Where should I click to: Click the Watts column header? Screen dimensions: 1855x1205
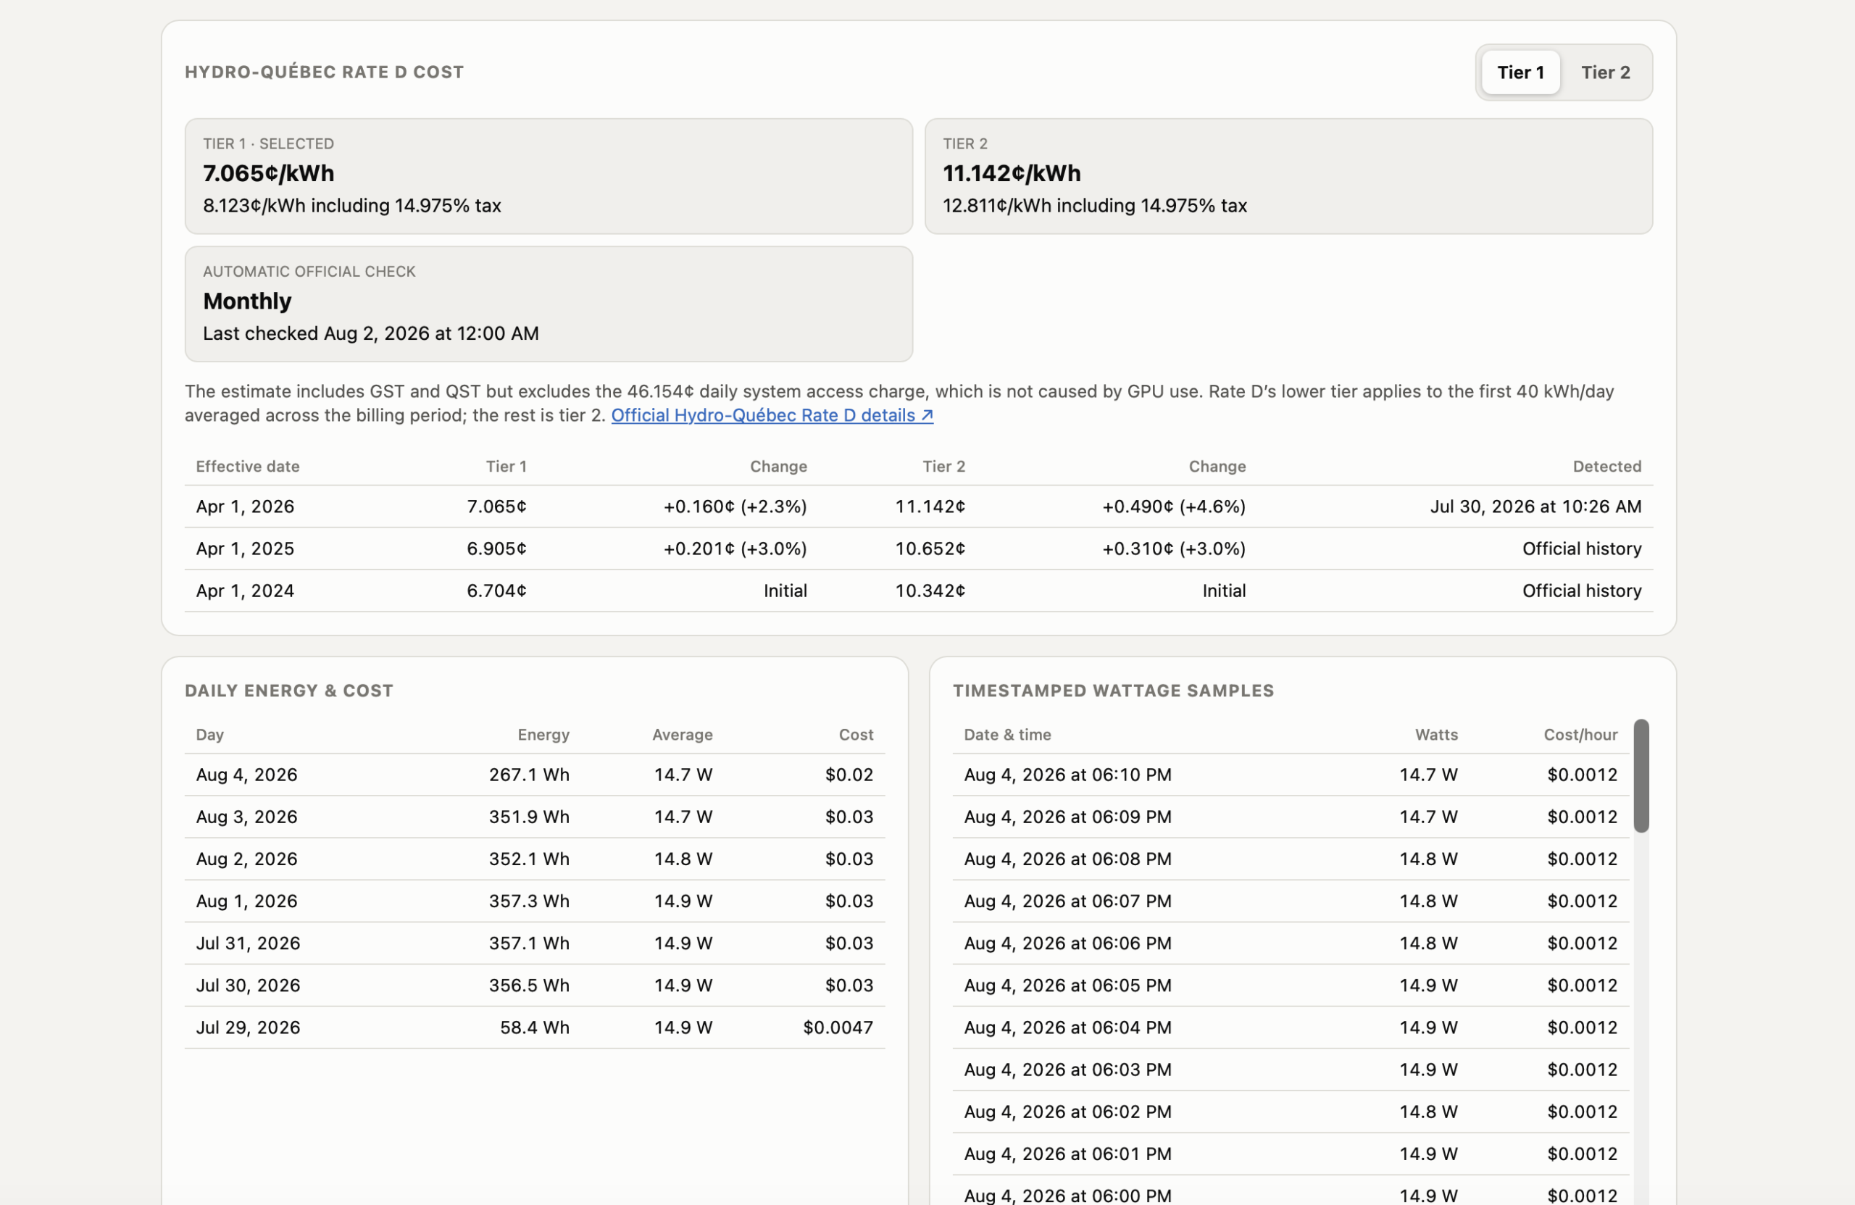1435,734
